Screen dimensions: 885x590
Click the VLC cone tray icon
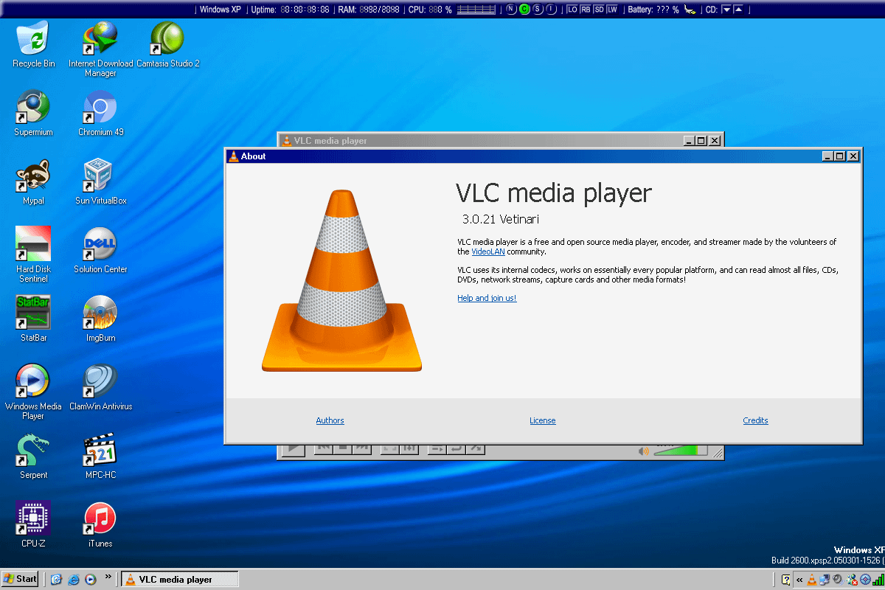[812, 580]
